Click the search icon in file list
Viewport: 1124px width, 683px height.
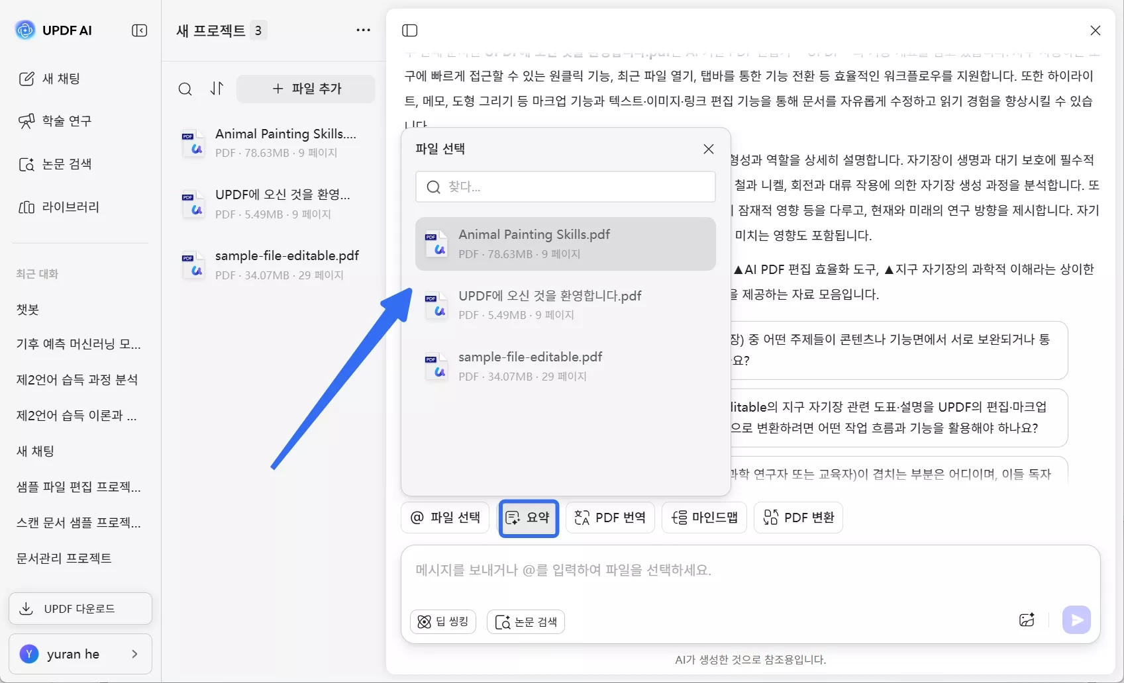point(185,88)
